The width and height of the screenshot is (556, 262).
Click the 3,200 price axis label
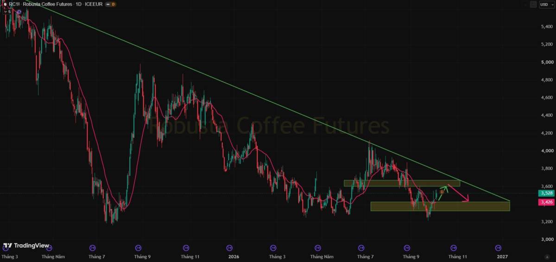coord(547,222)
